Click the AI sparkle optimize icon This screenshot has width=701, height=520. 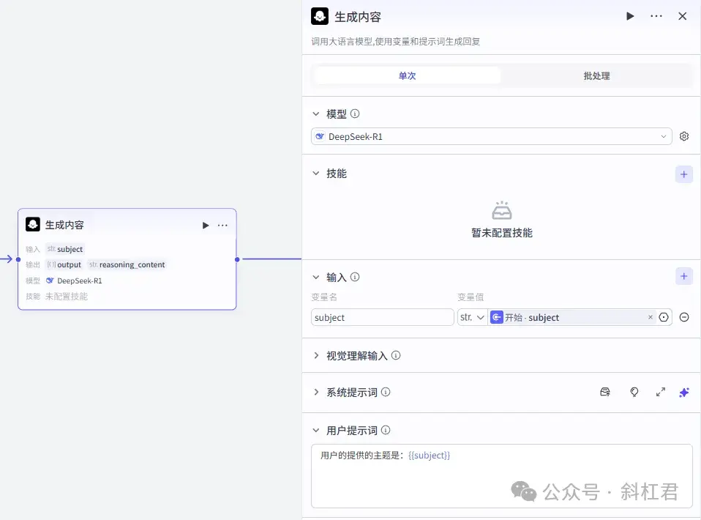pyautogui.click(x=684, y=392)
